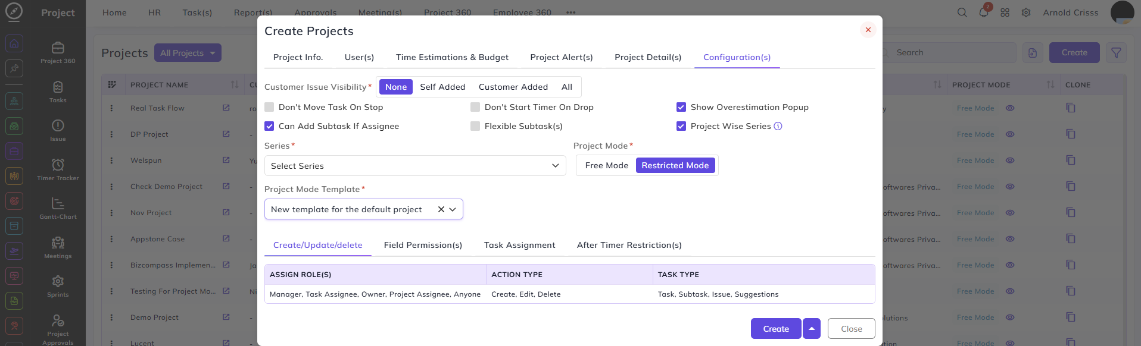This screenshot has height=346, width=1141.
Task: Sort by Project Mode column
Action: pyautogui.click(x=1050, y=85)
